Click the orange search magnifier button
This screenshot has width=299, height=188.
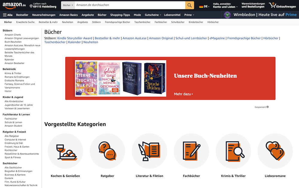pos(190,5)
